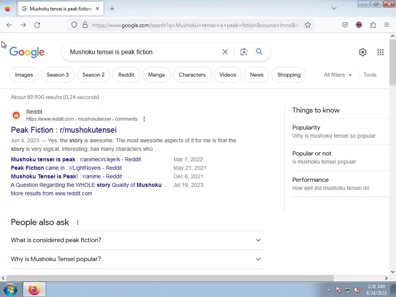Open the list-all-tabs chevron in the tab bar
This screenshot has width=396, height=297.
tap(334, 9)
